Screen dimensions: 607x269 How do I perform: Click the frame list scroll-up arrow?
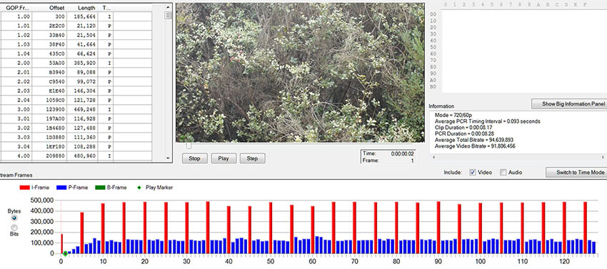(x=168, y=7)
